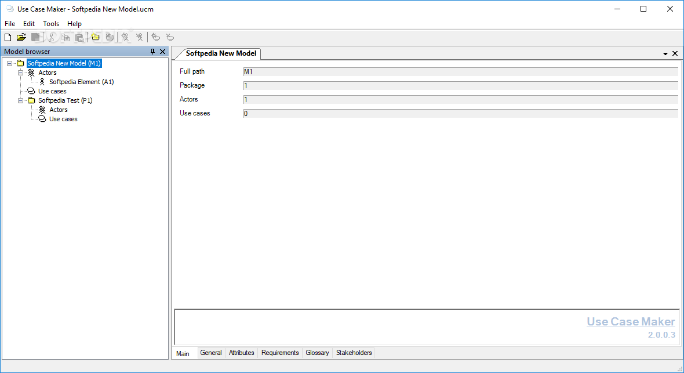Click the Add use case icon

pos(156,38)
